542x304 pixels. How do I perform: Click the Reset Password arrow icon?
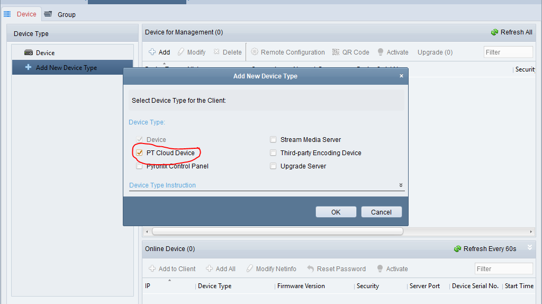pyautogui.click(x=311, y=269)
